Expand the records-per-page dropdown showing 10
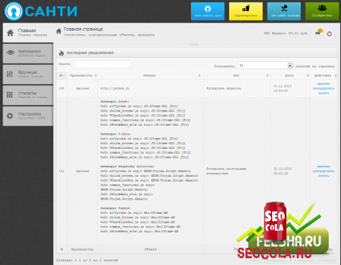The height and width of the screenshot is (265, 341). pyautogui.click(x=265, y=66)
